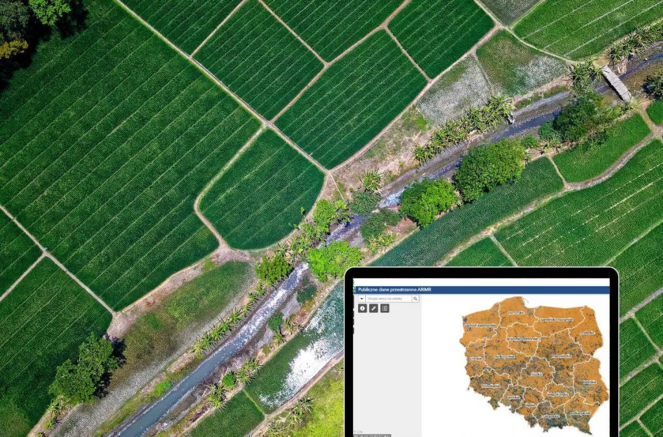Select the lubuskie region label
The height and width of the screenshot is (437, 663).
tap(476, 358)
